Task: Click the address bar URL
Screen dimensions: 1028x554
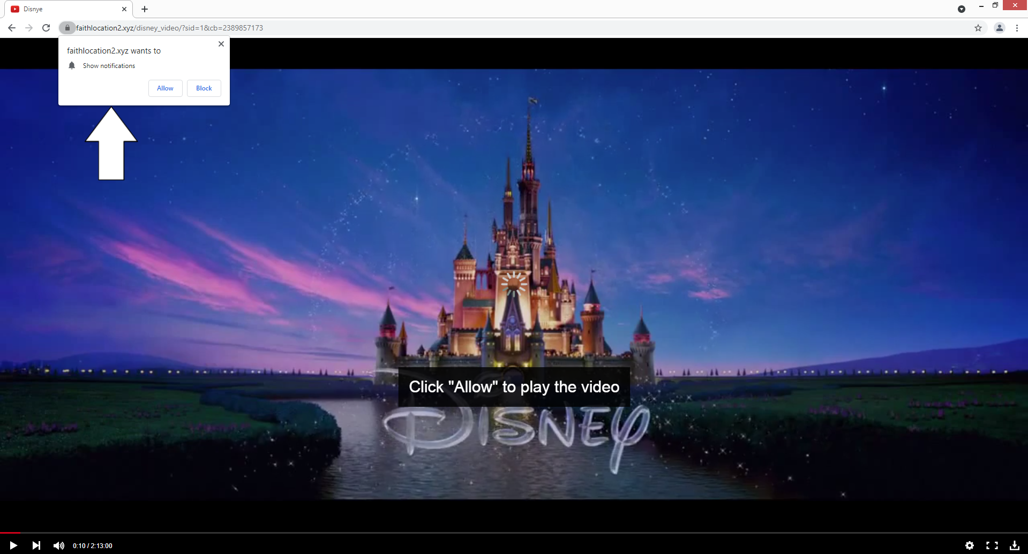Action: point(169,28)
